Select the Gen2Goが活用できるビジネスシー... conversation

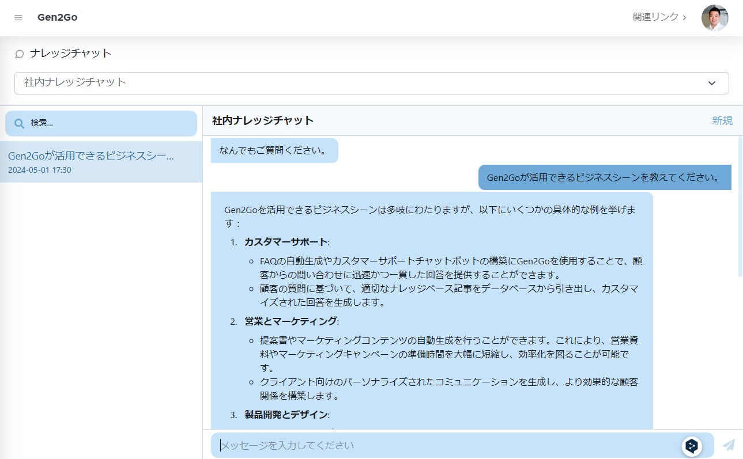101,162
